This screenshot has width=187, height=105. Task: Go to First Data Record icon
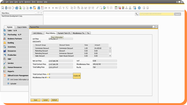pos(46,8)
